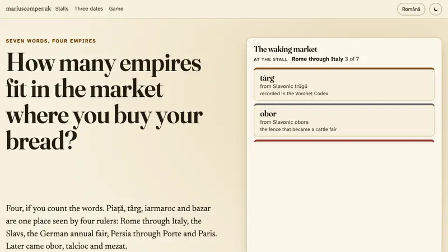Image resolution: width=448 pixels, height=252 pixels.
Task: Click the AT THE STALL label
Action: [x=270, y=59]
